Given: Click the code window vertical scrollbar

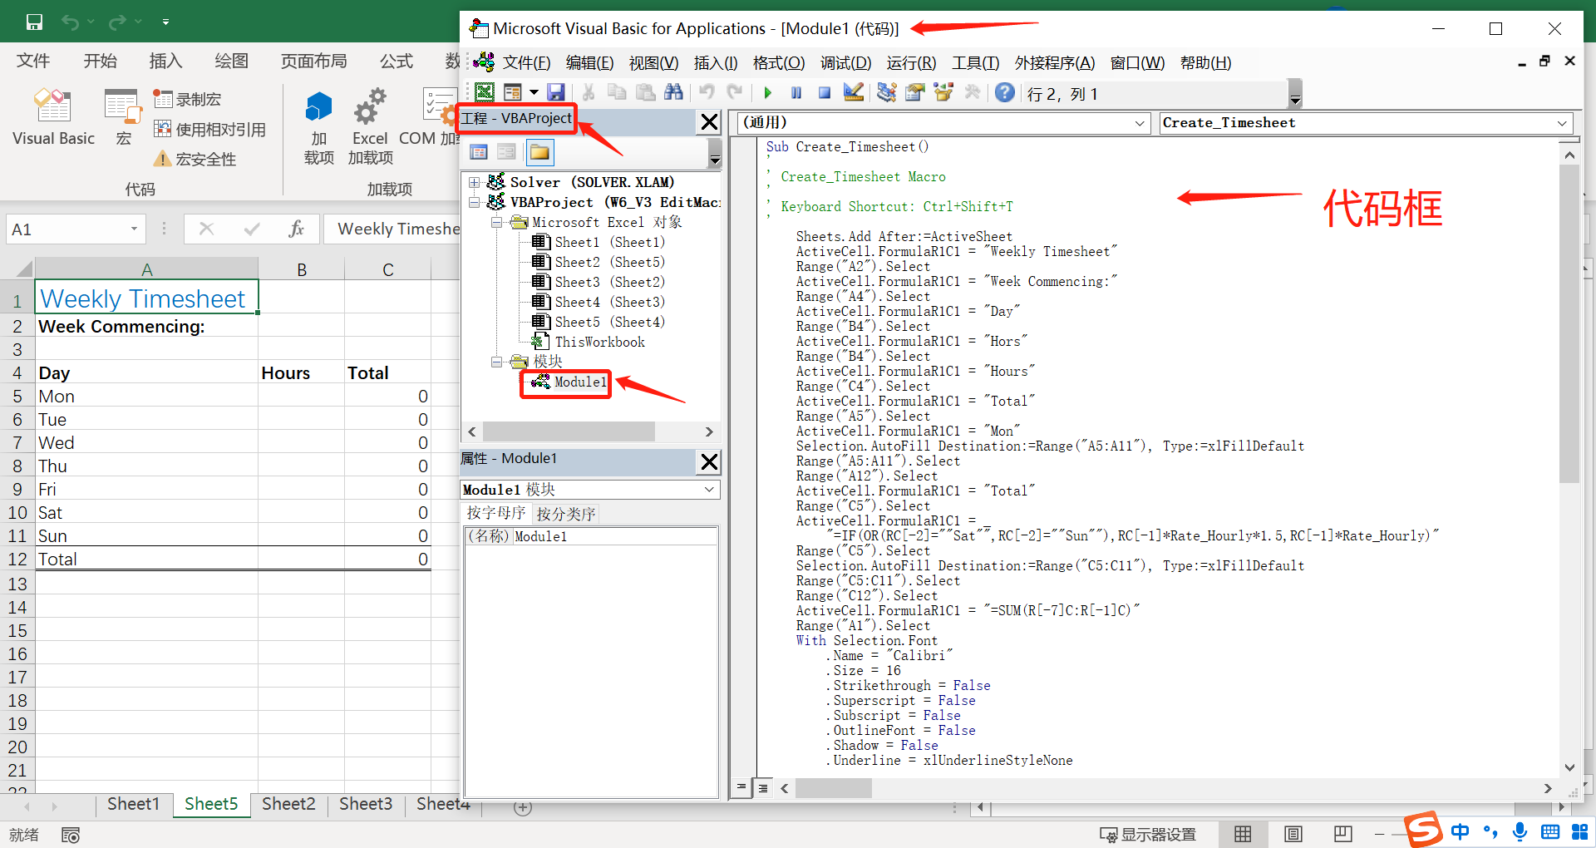Looking at the screenshot, I should click(1569, 324).
